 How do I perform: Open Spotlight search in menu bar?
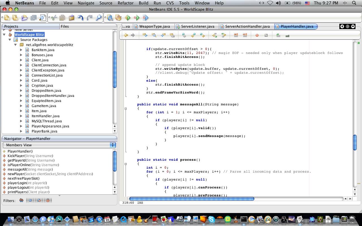coord(354,3)
